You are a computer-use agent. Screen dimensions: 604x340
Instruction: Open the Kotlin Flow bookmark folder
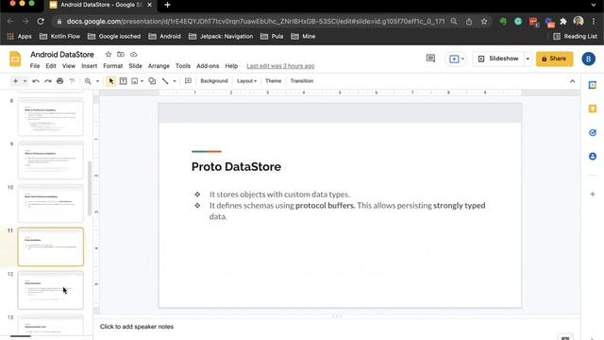tap(59, 36)
